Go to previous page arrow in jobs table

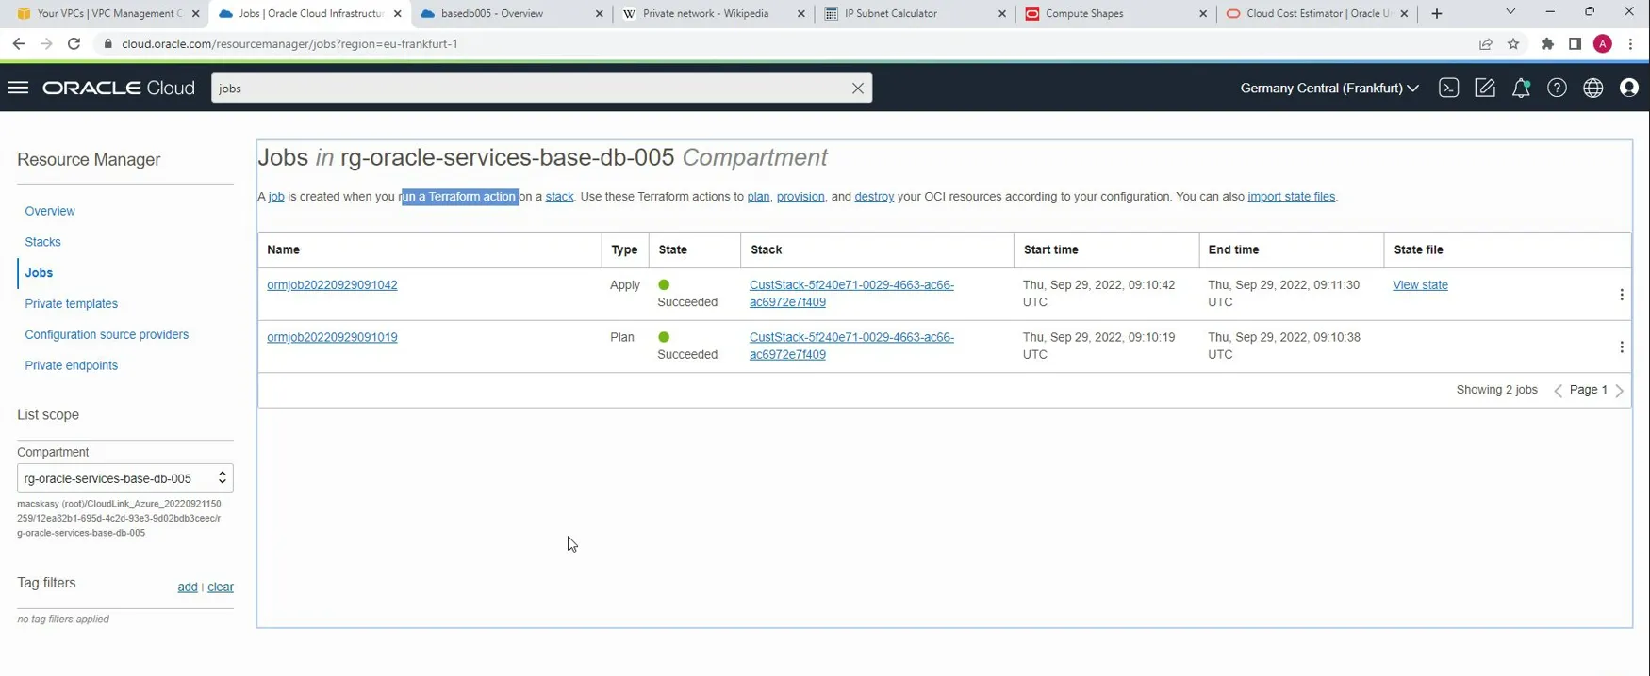(x=1558, y=391)
